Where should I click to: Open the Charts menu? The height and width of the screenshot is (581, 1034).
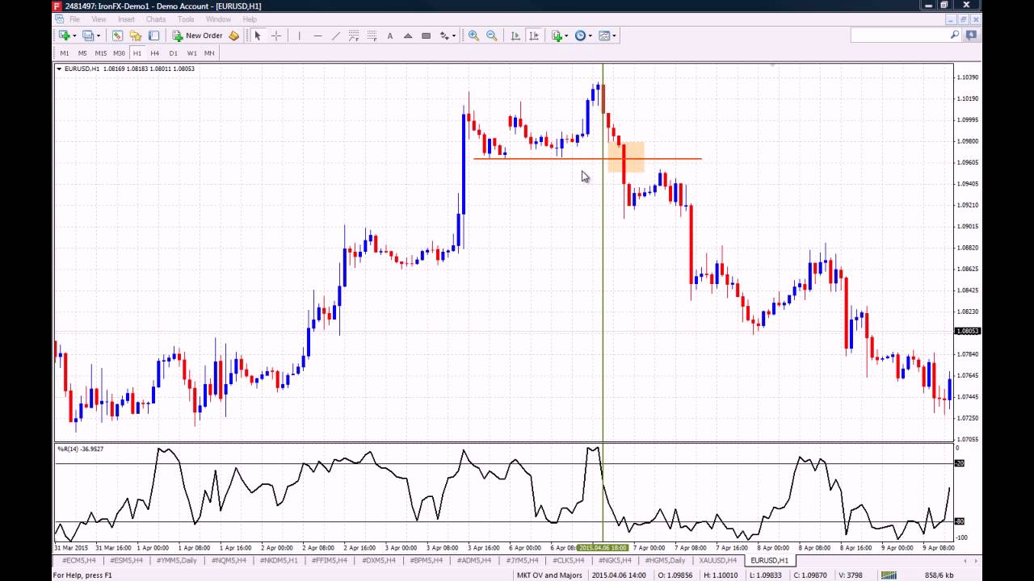[x=156, y=19]
